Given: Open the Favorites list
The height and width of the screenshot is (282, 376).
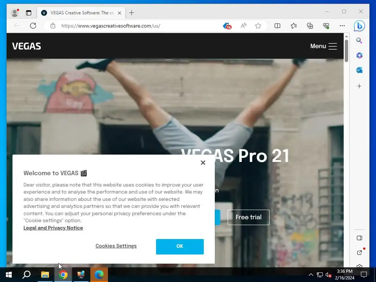Looking at the screenshot, I should tap(293, 26).
